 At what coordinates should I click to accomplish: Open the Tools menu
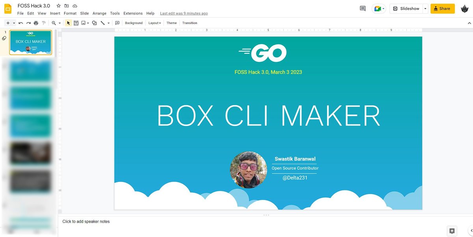pos(115,13)
